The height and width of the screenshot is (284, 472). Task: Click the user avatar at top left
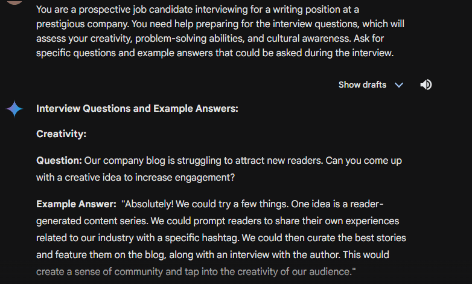click(13, 2)
